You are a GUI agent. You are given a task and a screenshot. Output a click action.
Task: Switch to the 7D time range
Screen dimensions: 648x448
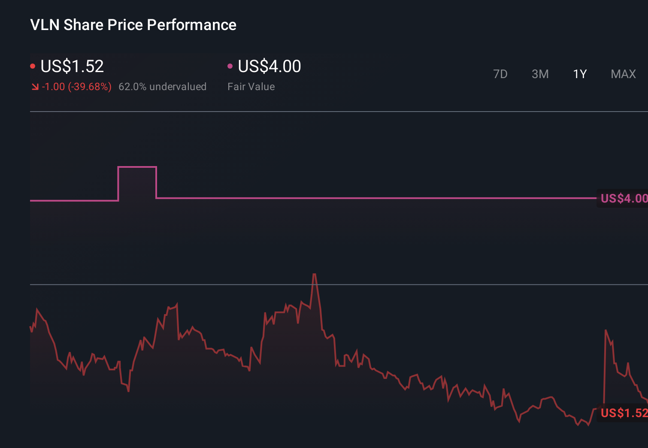click(500, 74)
